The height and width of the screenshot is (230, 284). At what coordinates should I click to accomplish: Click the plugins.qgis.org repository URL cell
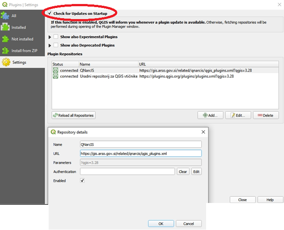(186, 76)
